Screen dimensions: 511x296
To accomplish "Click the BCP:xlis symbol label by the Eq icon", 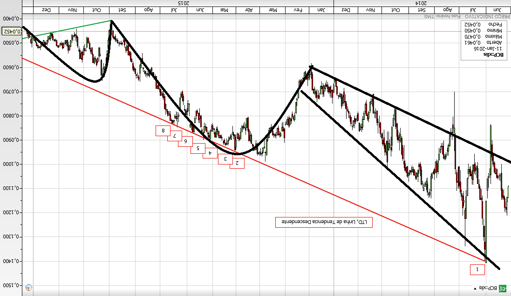I will click(488, 288).
